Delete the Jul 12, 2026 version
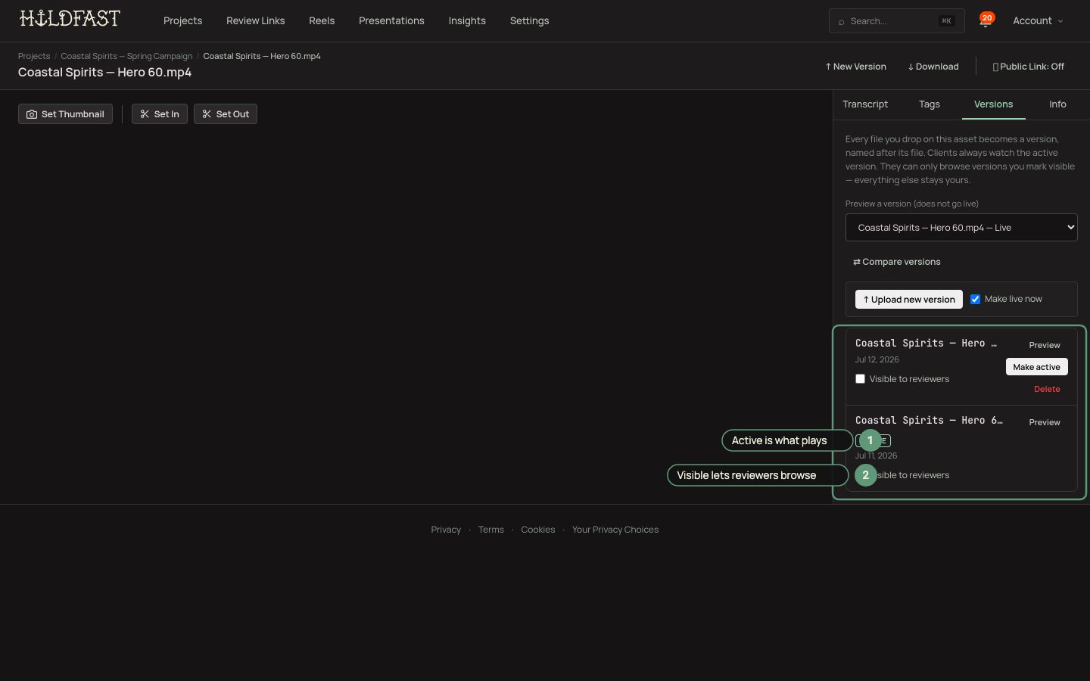The image size is (1090, 681). 1047,389
